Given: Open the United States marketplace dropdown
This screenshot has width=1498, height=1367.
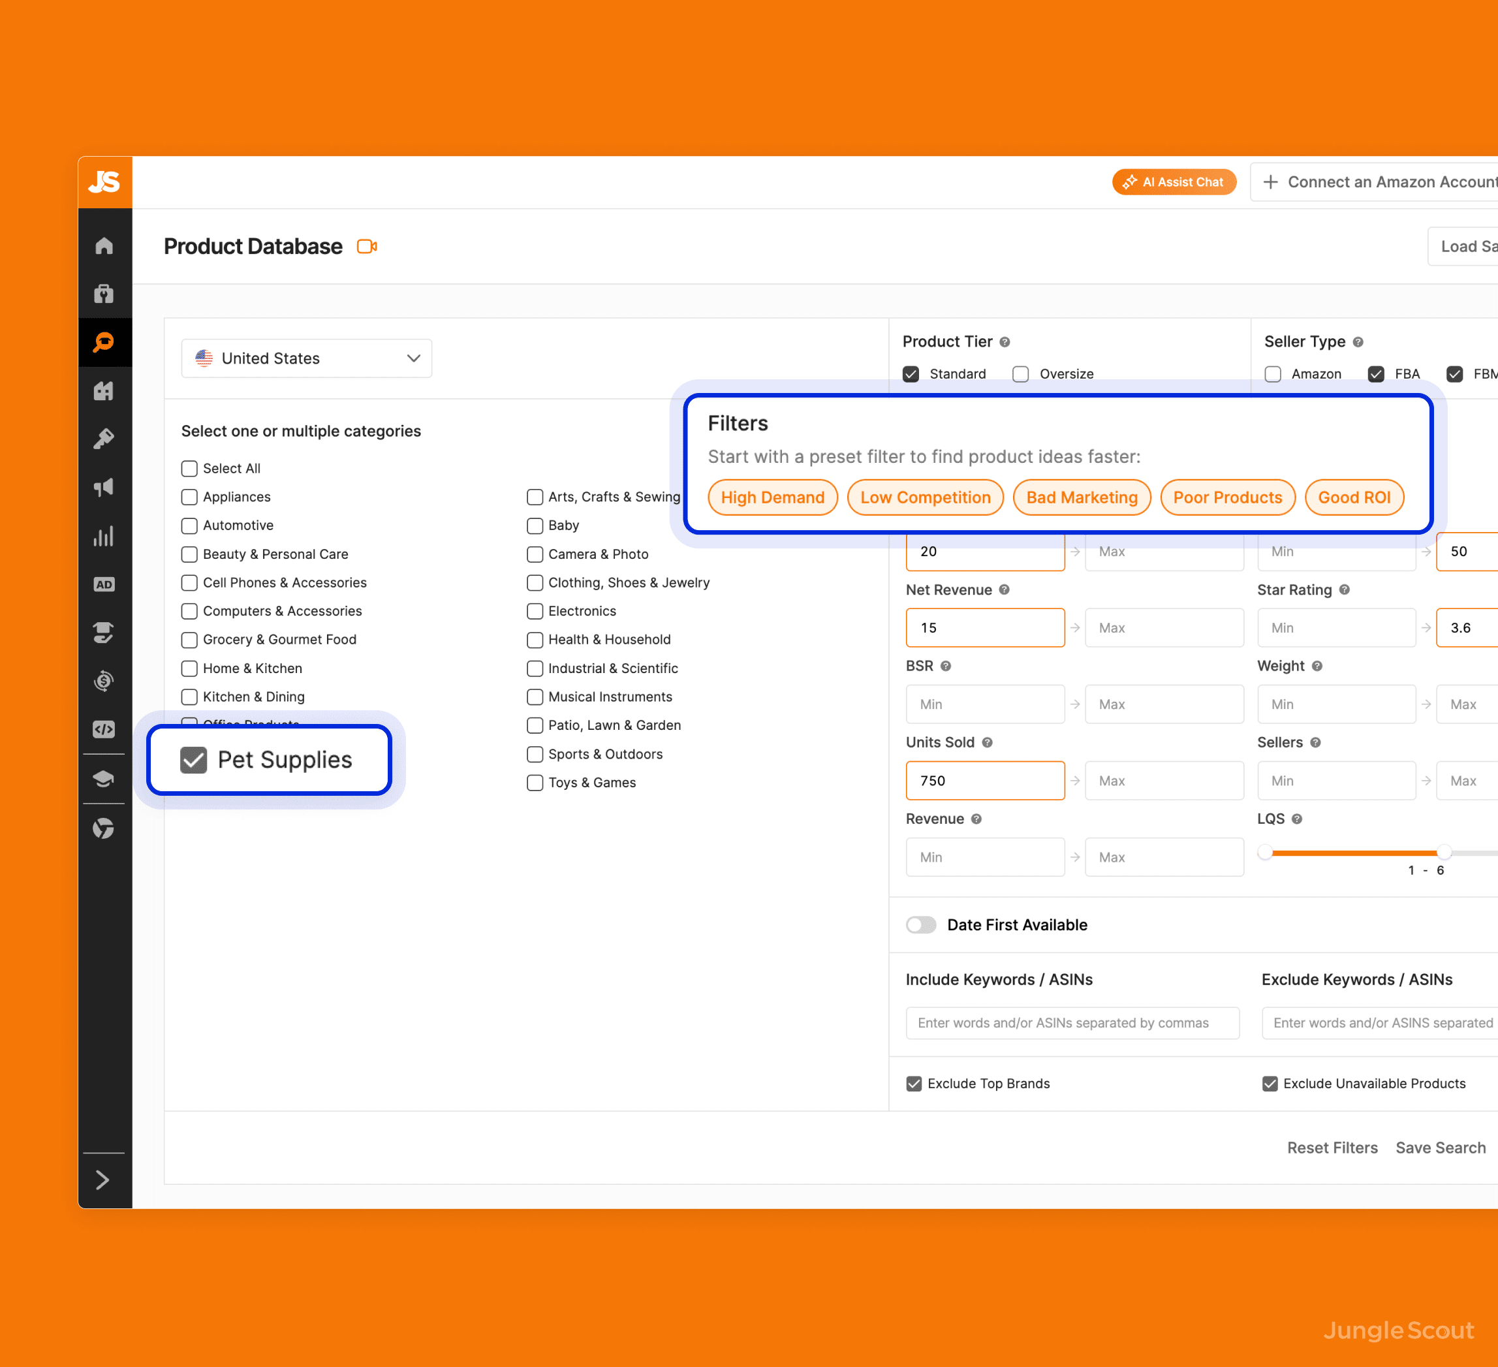Looking at the screenshot, I should coord(306,358).
